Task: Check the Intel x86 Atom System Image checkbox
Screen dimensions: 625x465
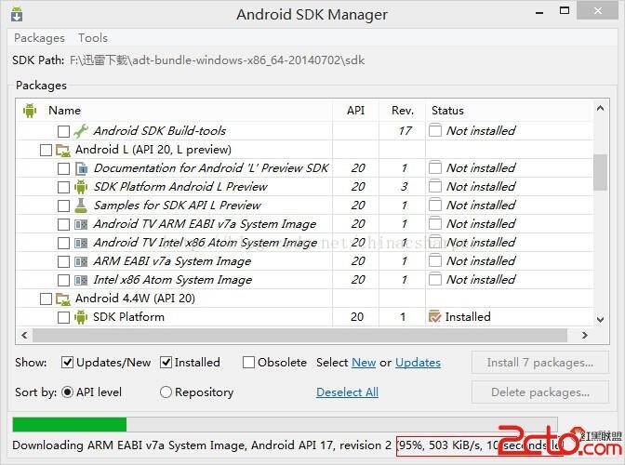Action: (x=64, y=280)
